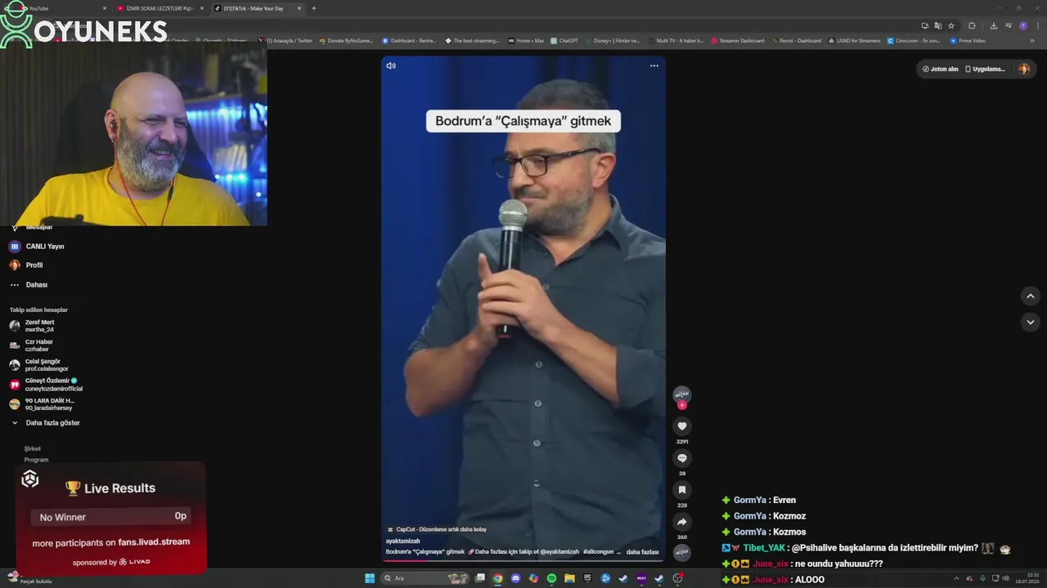
Task: Open creator name ayaktamizah under video
Action: click(403, 541)
